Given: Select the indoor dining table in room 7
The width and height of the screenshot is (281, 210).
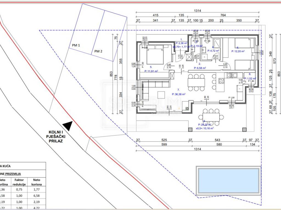Looking at the screenshot, I should click(196, 82).
